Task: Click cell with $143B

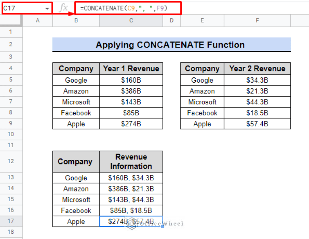Action: (131, 102)
